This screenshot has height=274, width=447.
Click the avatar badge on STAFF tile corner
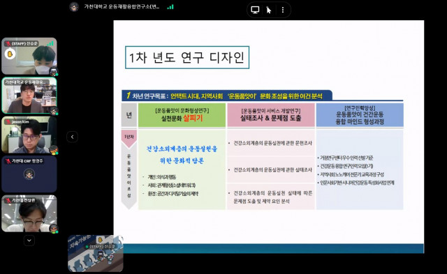tap(53, 71)
